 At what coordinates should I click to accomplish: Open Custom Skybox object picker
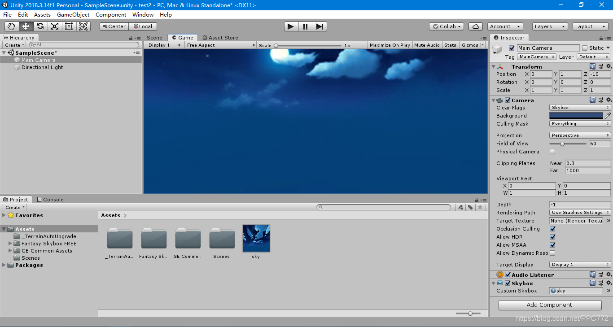pos(608,291)
